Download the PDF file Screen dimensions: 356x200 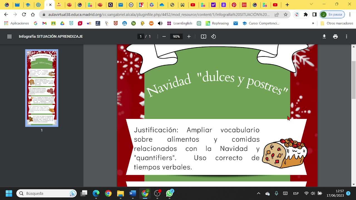tap(324, 36)
